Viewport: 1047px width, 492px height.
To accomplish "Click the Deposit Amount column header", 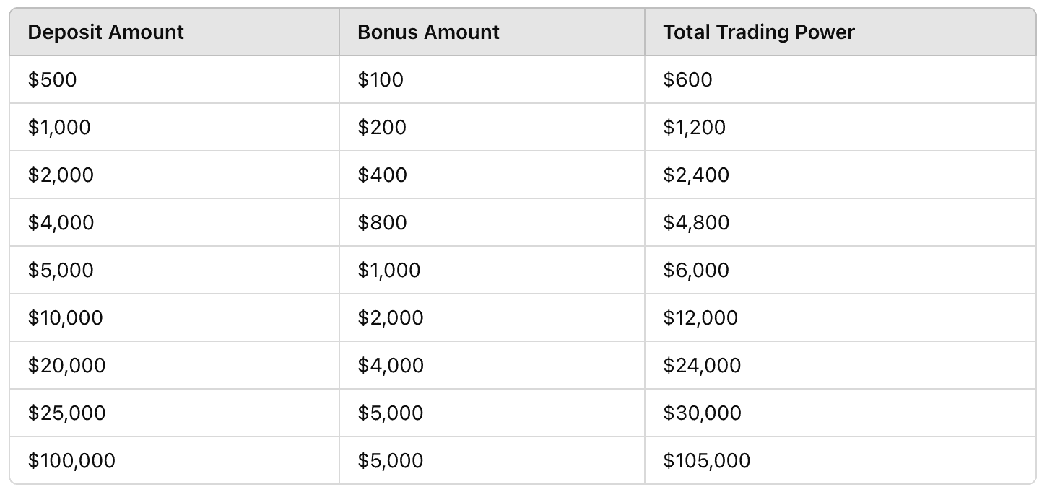I will click(x=105, y=32).
